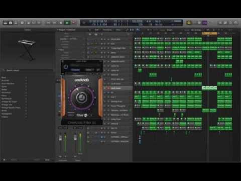241x181 pixels.
Task: Toggle record enable on the selected track
Action: click(108, 88)
